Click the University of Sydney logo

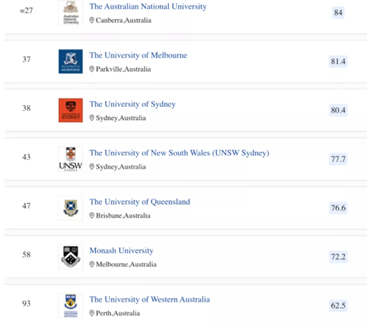pyautogui.click(x=71, y=110)
